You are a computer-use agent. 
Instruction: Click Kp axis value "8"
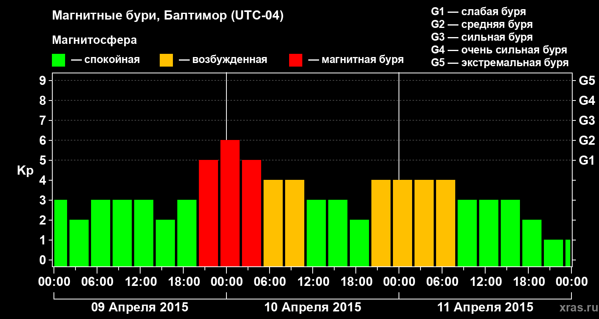pyautogui.click(x=44, y=100)
